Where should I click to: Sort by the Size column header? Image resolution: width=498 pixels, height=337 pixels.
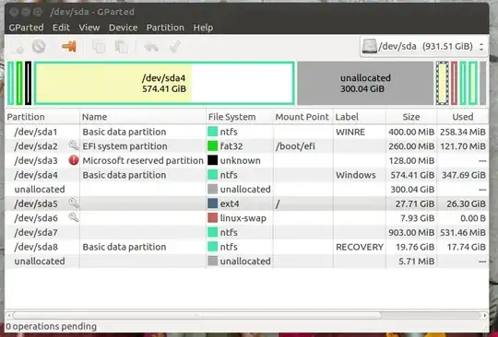411,117
